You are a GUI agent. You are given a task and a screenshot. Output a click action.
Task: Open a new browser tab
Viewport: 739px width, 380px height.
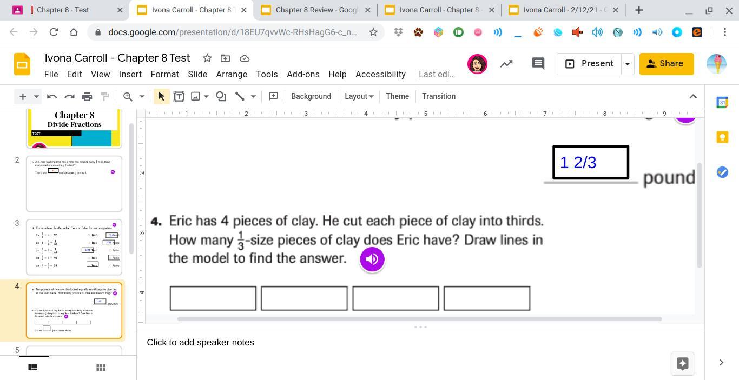coord(639,10)
